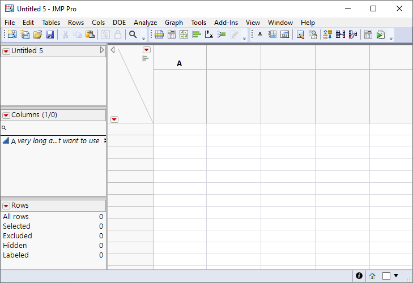Click the small triangle icon after toolbar grip

[x=260, y=35]
